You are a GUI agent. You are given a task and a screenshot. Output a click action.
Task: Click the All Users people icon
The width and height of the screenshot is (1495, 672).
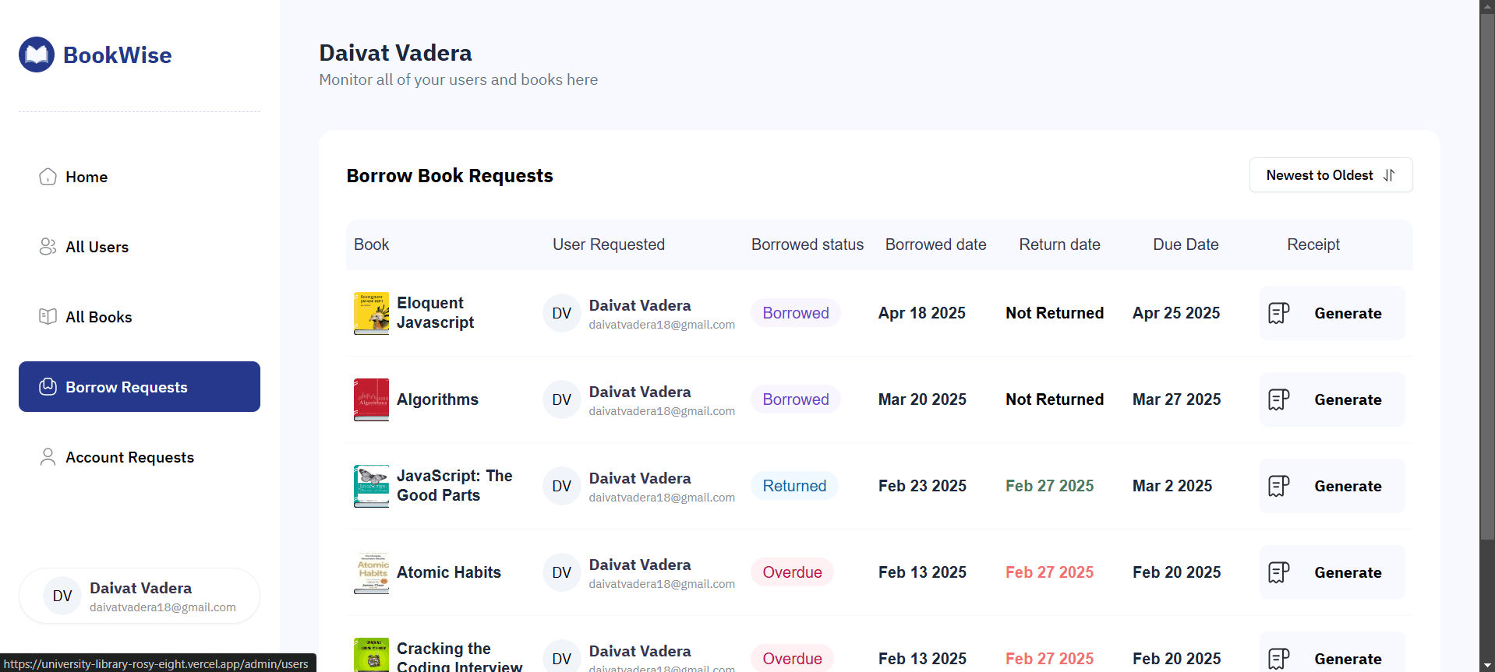(x=48, y=247)
